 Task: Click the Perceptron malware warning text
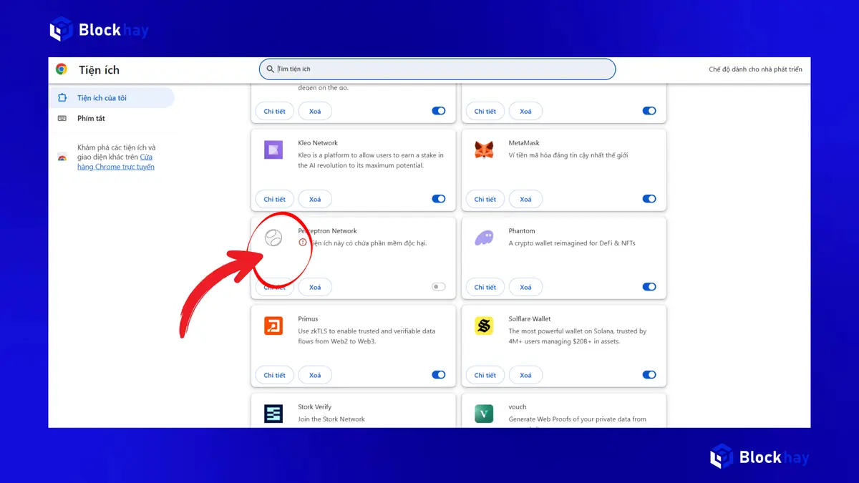coord(369,243)
